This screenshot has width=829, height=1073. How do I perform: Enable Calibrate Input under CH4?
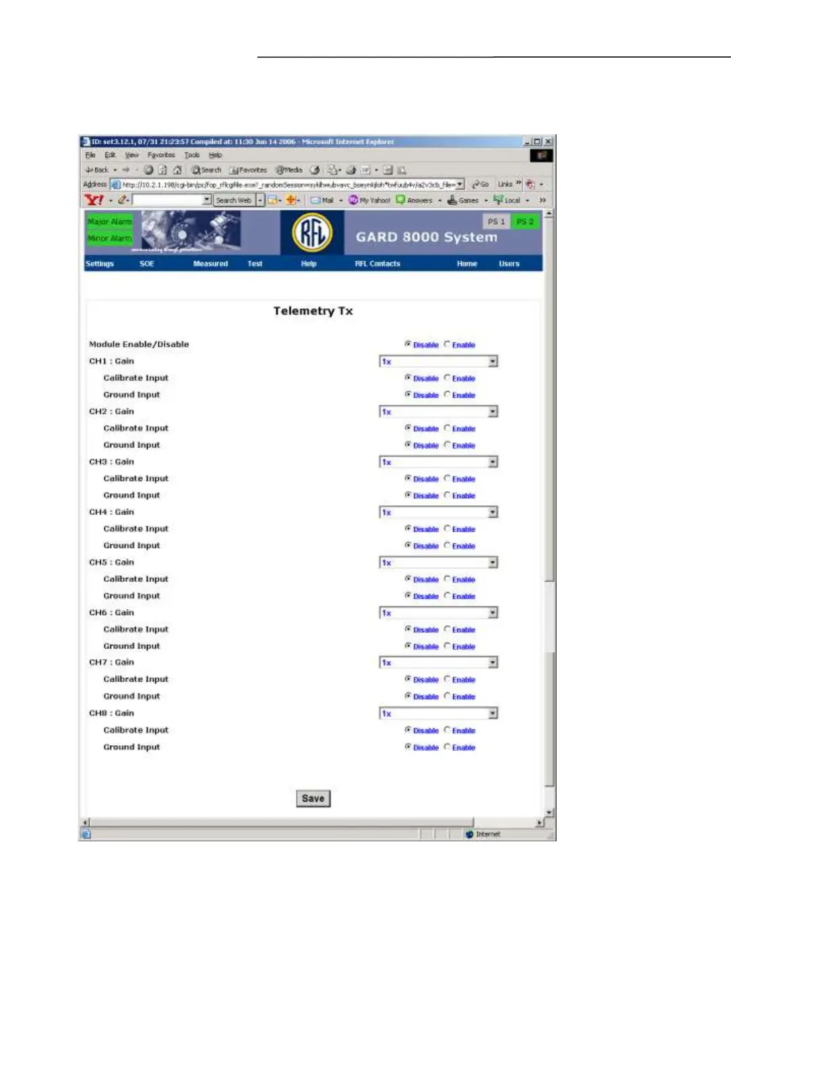[447, 528]
